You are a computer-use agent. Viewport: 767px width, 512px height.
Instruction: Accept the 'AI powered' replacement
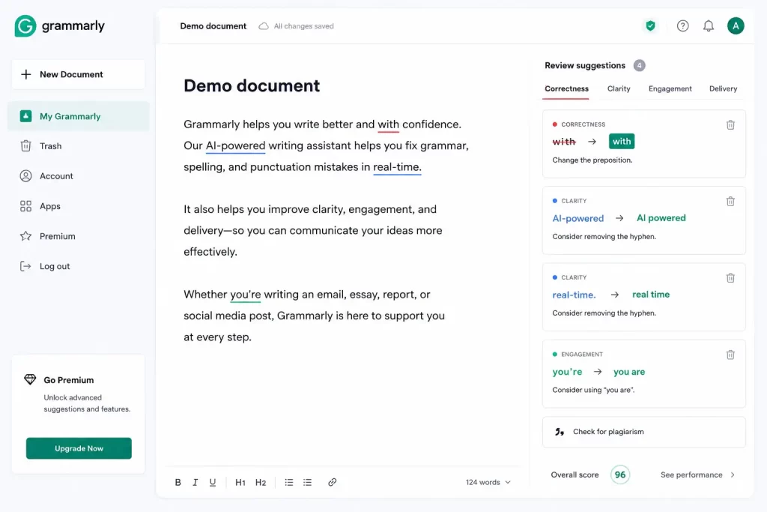661,218
